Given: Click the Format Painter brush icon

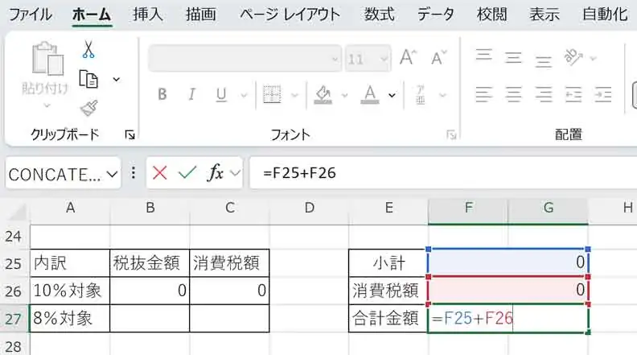Looking at the screenshot, I should [x=88, y=107].
